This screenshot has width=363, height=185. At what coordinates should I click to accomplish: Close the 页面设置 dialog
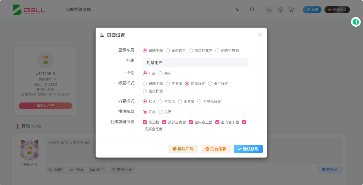coord(260,34)
